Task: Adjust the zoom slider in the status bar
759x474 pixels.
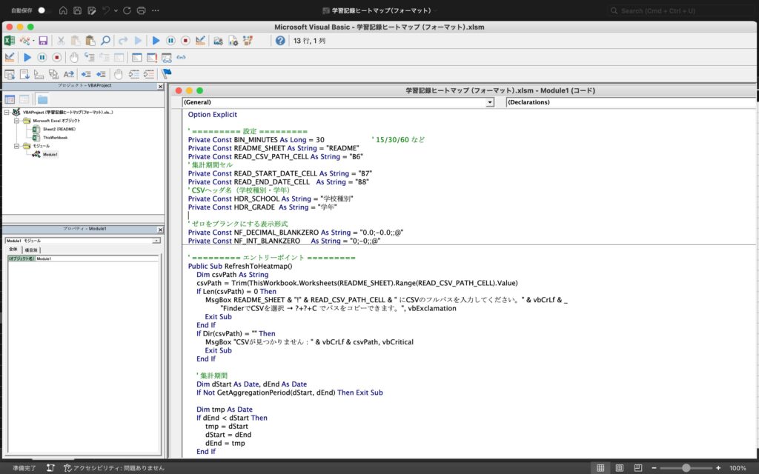Action: [x=686, y=468]
